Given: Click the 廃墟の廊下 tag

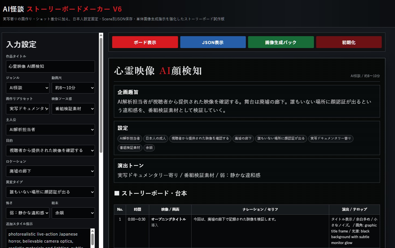Looking at the screenshot, I should click(x=243, y=138).
